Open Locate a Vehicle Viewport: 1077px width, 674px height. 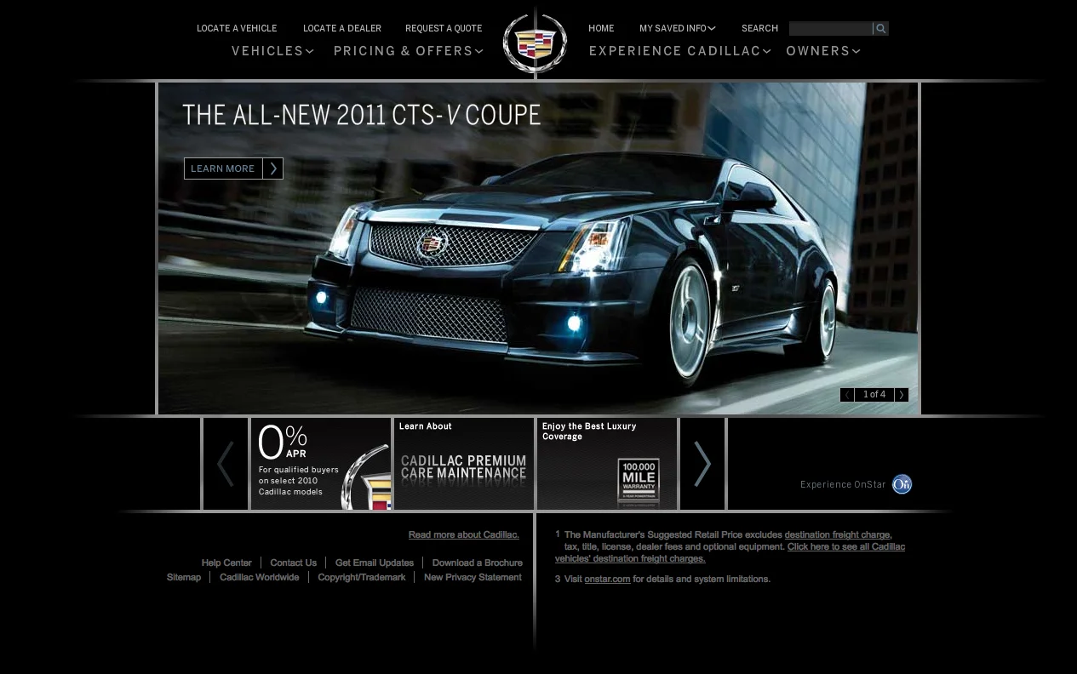[237, 28]
